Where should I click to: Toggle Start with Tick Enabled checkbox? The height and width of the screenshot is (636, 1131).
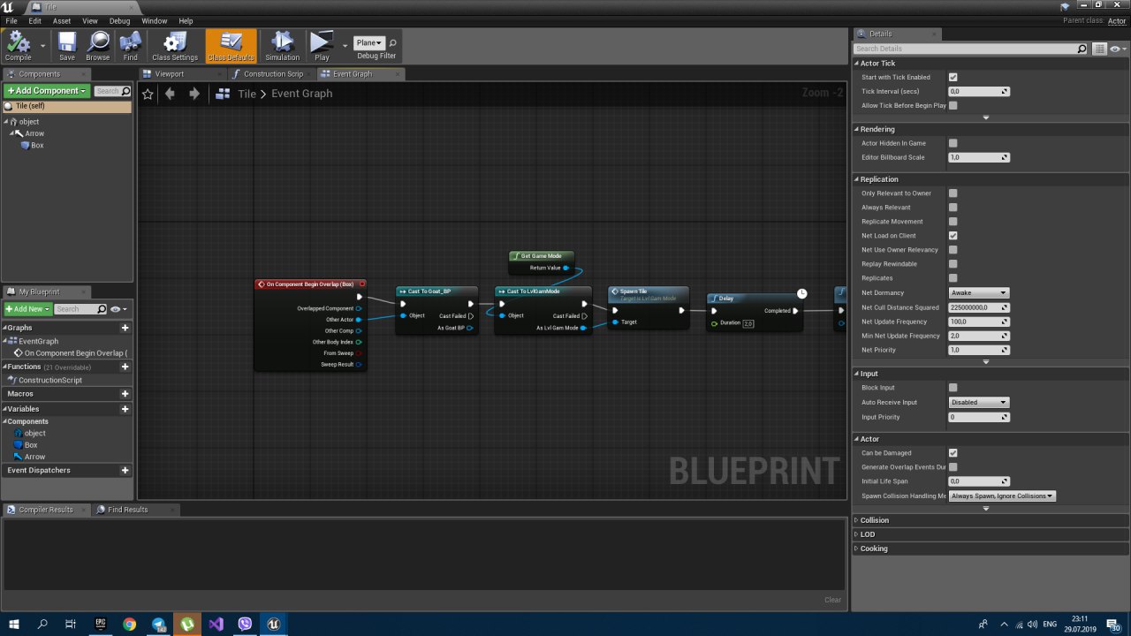point(953,78)
